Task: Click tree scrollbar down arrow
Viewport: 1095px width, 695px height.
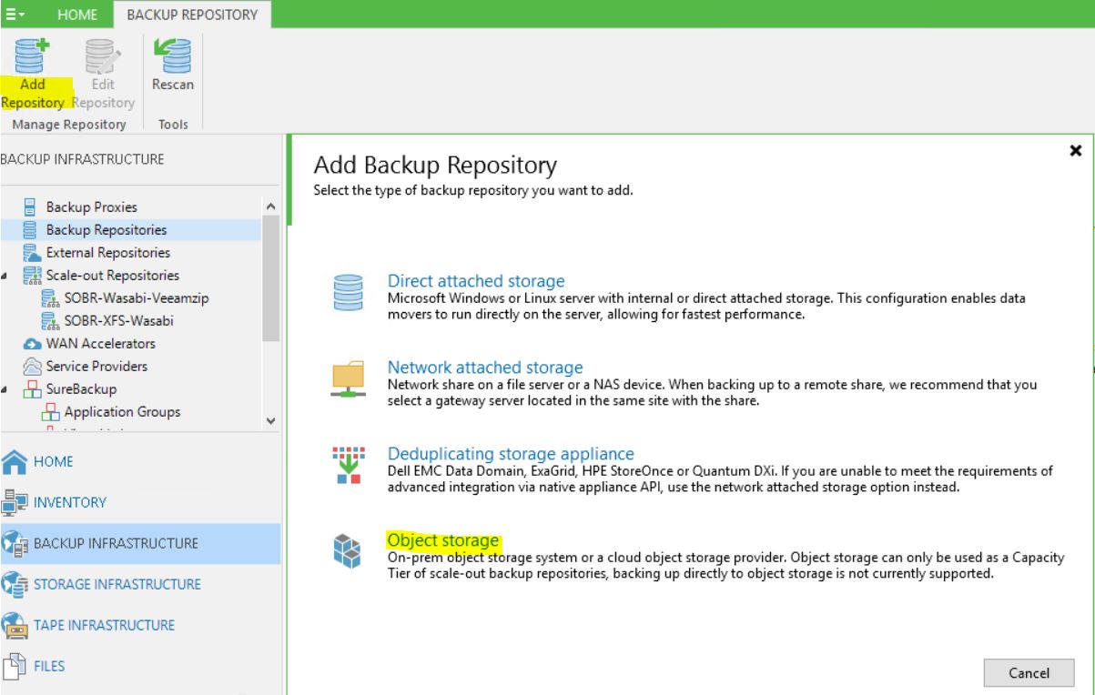Action: [x=269, y=419]
